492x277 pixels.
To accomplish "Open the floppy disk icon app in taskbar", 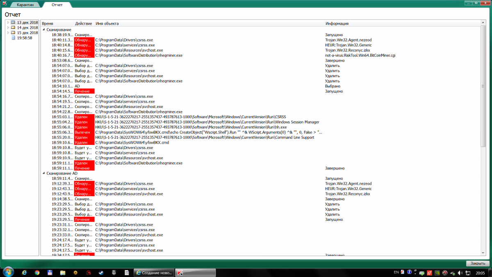I will (50, 272).
